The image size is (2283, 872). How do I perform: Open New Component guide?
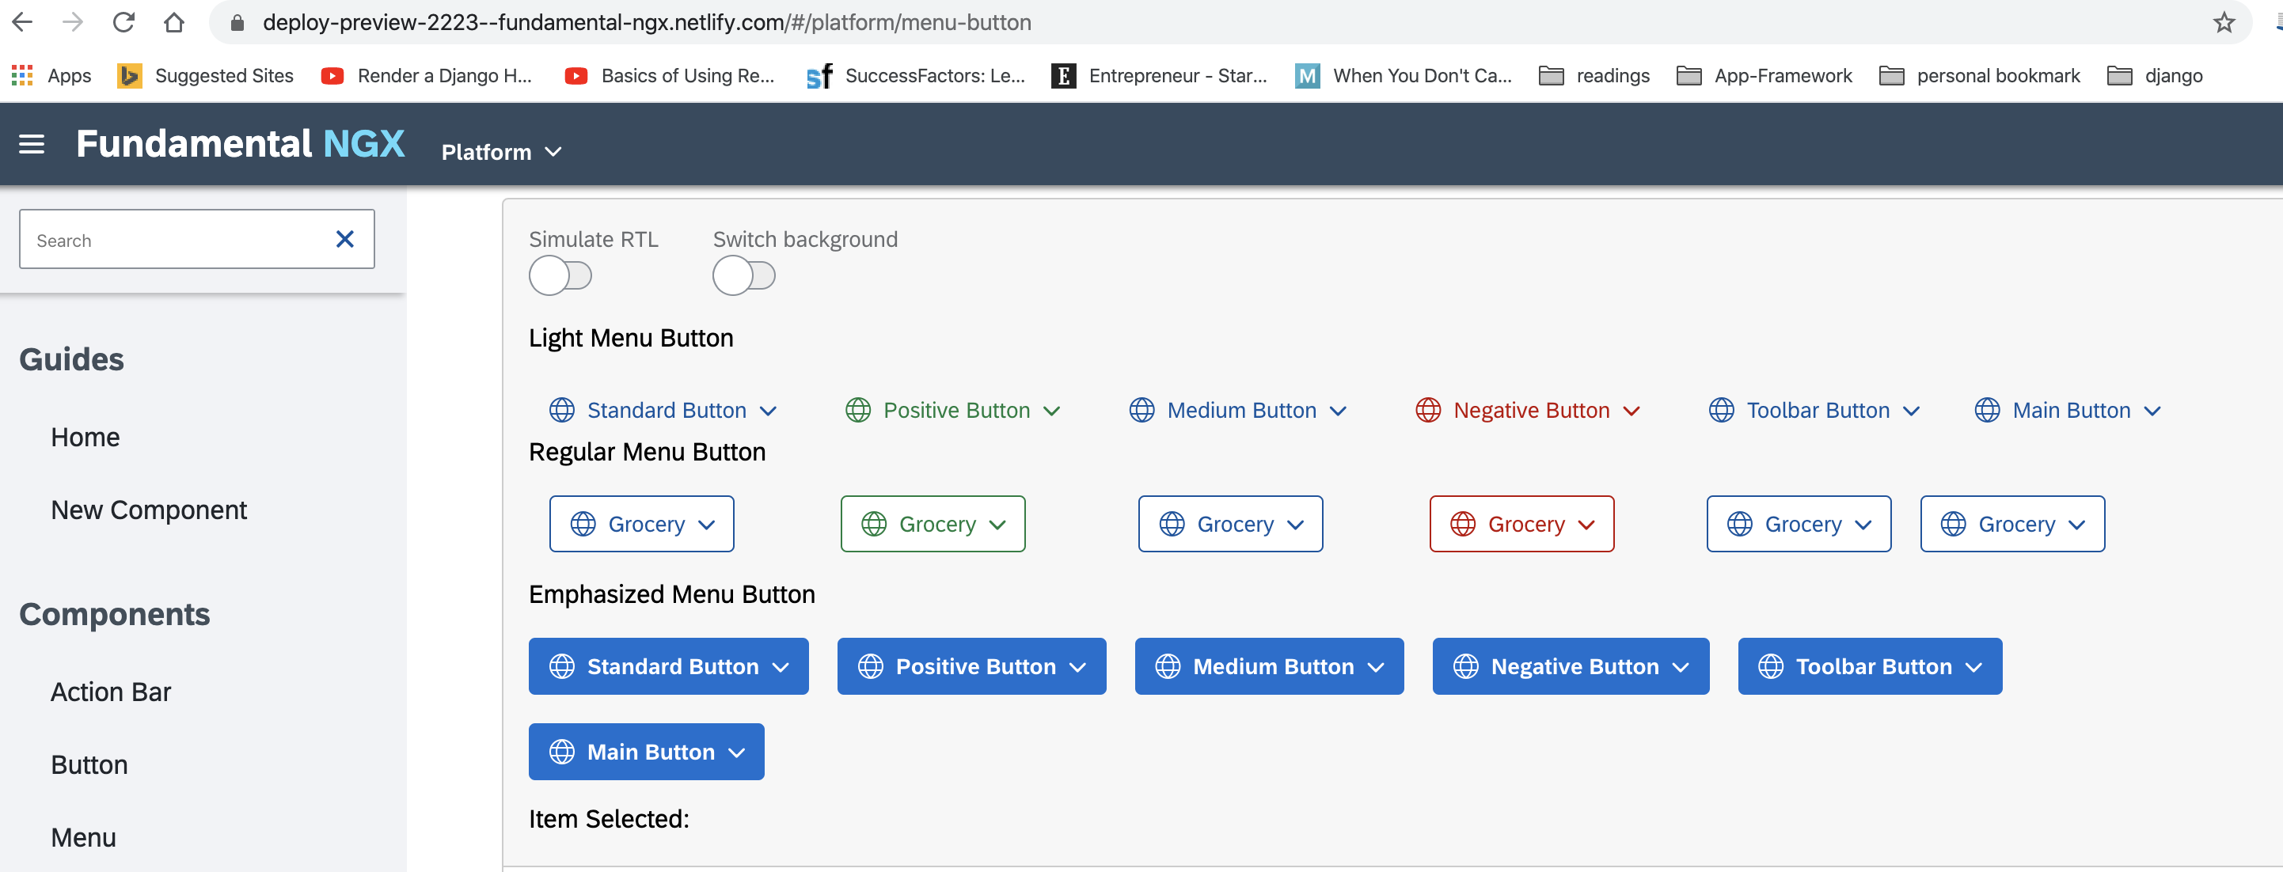[149, 510]
